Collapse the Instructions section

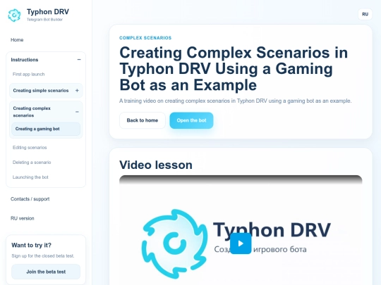79,60
